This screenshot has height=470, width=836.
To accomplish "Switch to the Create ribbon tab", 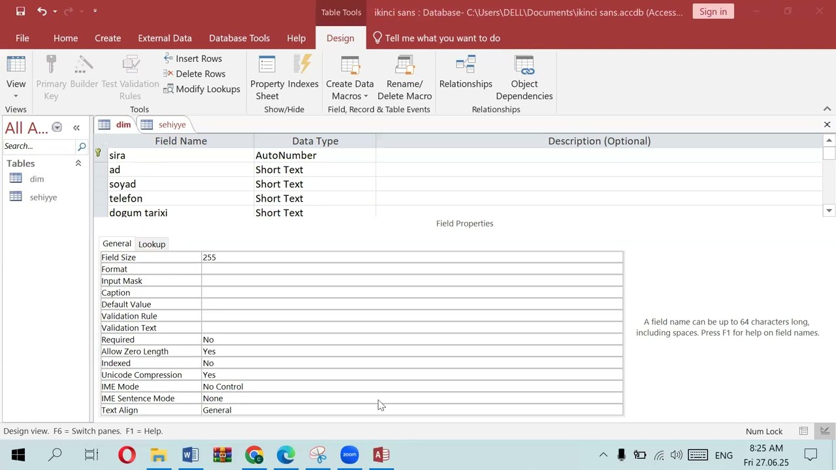I will pos(108,38).
